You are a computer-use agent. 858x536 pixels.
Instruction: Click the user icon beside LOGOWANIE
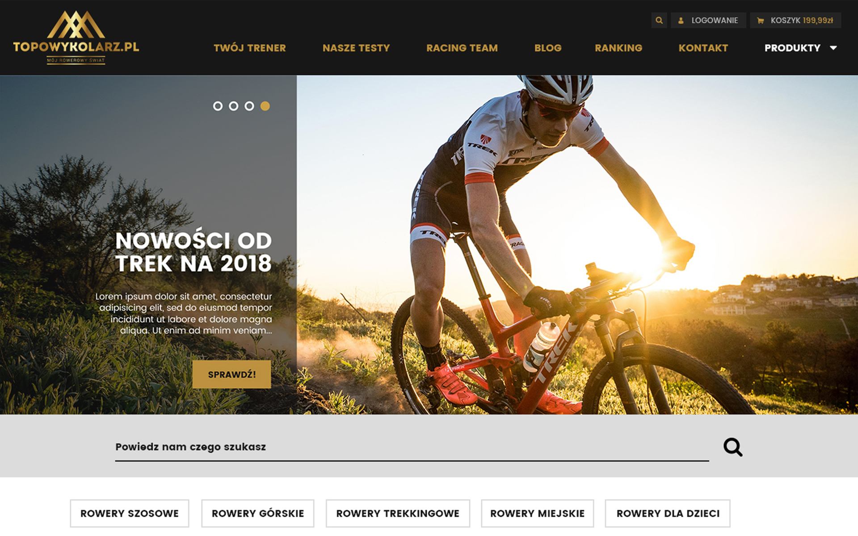681,21
